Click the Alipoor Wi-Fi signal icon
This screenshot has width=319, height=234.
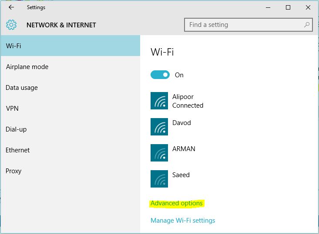click(159, 101)
